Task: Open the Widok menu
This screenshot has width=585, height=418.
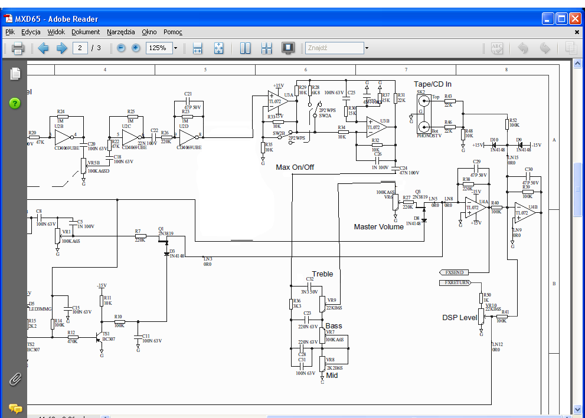Action: point(56,32)
